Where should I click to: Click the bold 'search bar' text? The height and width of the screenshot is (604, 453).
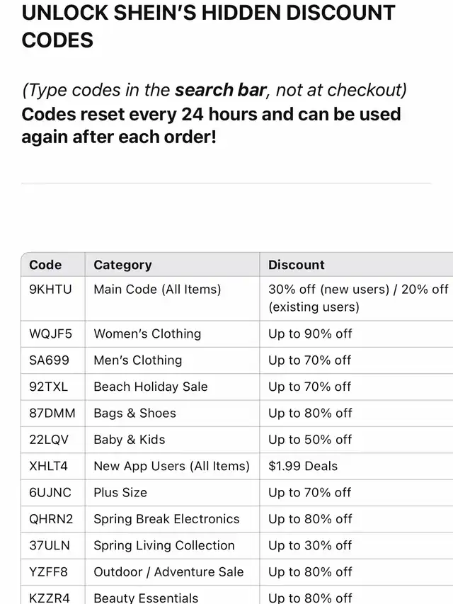point(220,90)
